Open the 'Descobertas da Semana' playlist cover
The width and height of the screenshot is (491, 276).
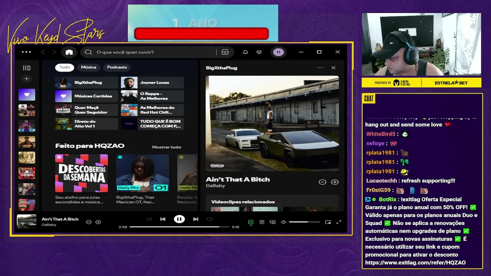coord(81,173)
